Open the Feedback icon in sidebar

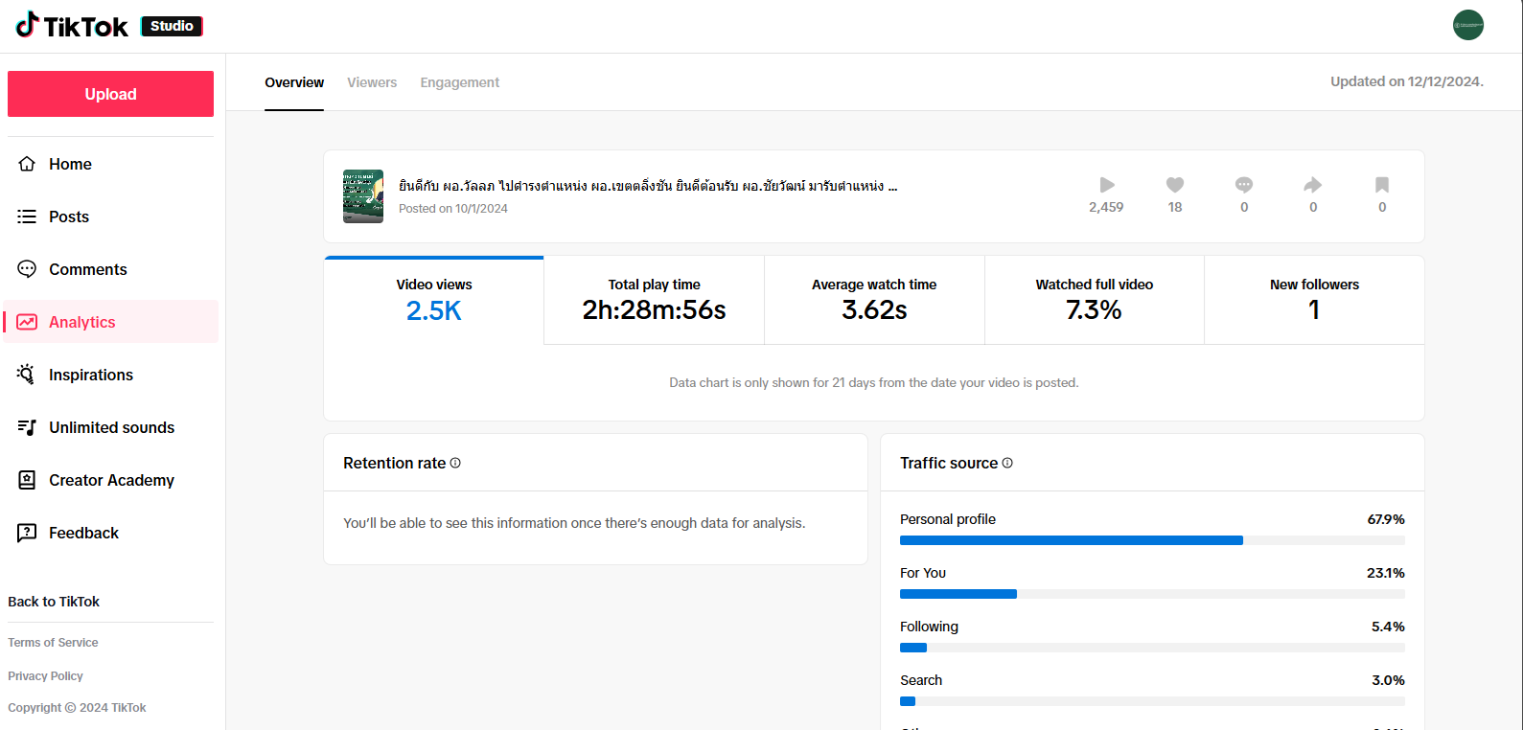pyautogui.click(x=27, y=533)
